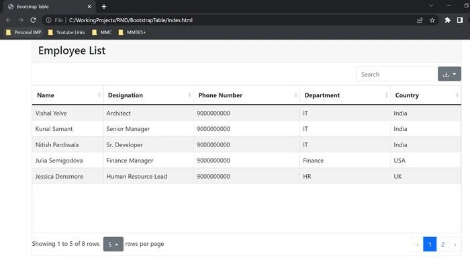Click the previous page arrow
The image size is (470, 262).
[418, 245]
